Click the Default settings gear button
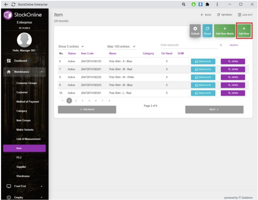The height and width of the screenshot is (200, 258). tap(195, 31)
